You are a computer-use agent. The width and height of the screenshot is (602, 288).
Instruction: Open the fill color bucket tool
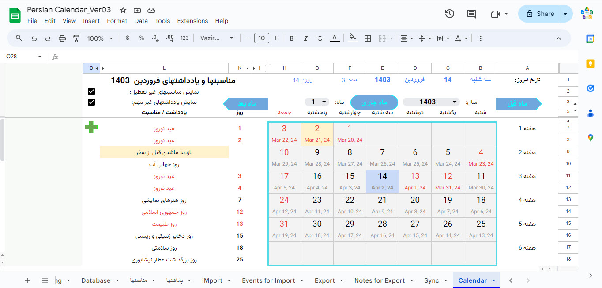point(352,38)
